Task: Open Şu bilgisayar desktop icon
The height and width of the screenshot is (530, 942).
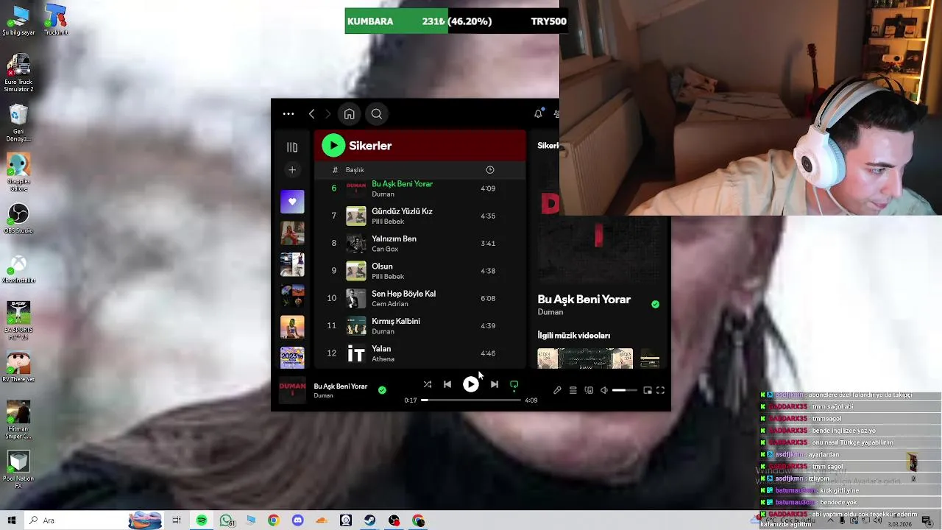Action: (18, 20)
